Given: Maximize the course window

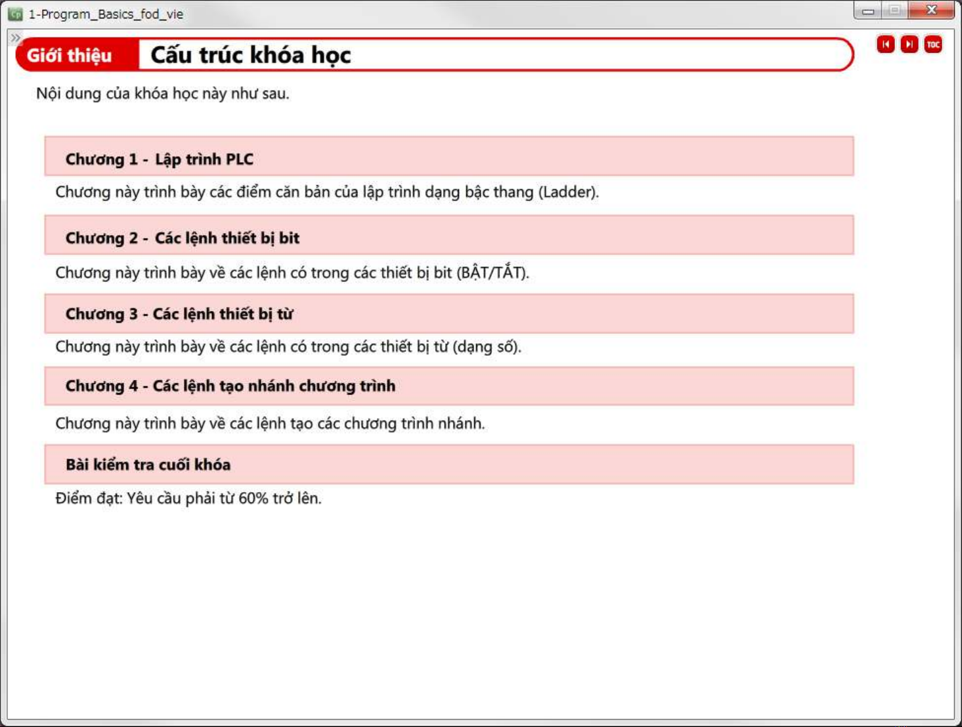Looking at the screenshot, I should coord(894,11).
